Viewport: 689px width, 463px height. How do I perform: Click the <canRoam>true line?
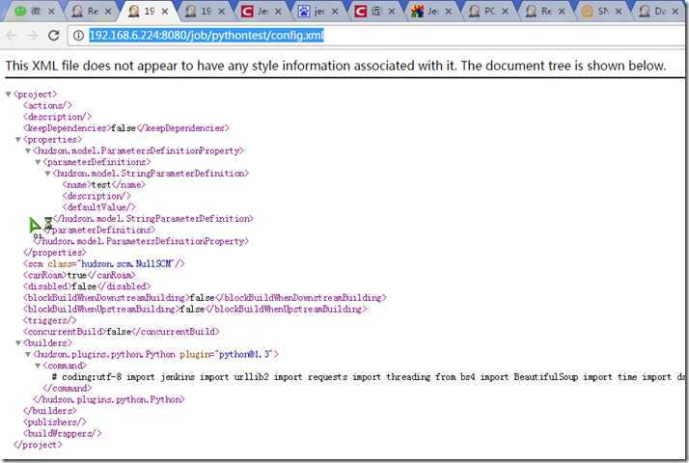click(x=79, y=276)
